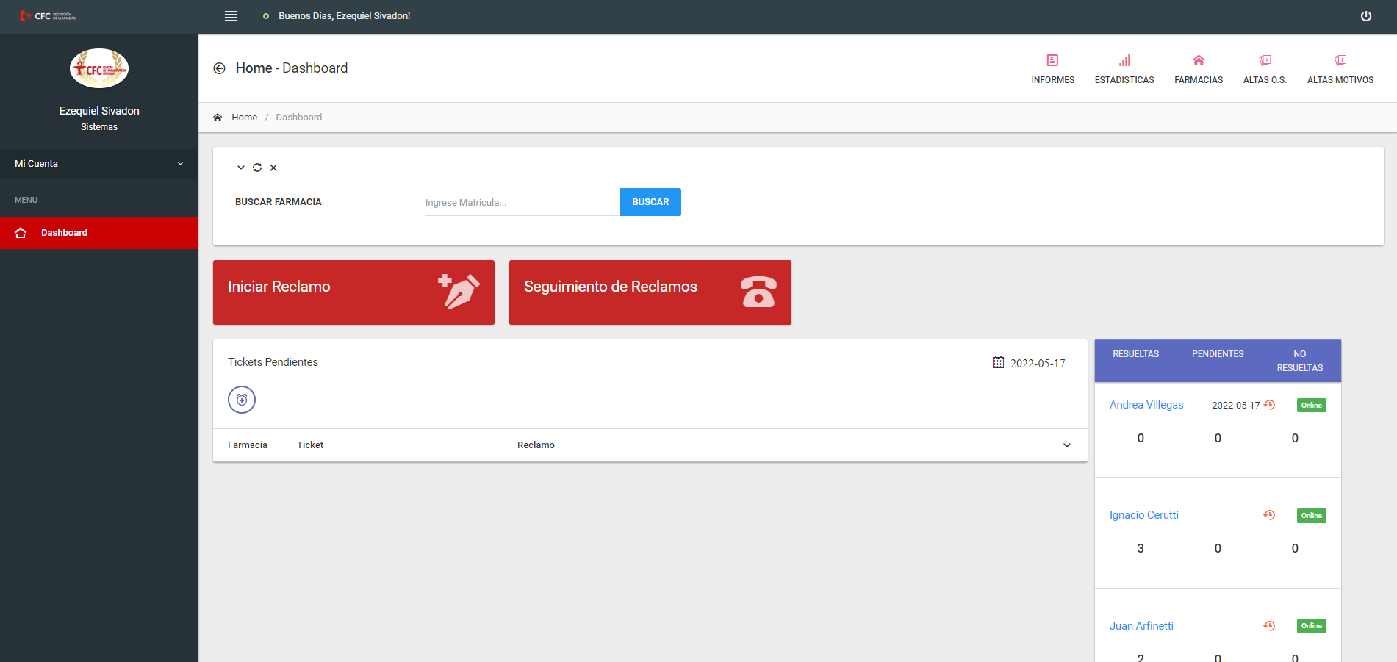This screenshot has width=1397, height=662.
Task: Click the back arrow beside Home
Action: [x=219, y=68]
